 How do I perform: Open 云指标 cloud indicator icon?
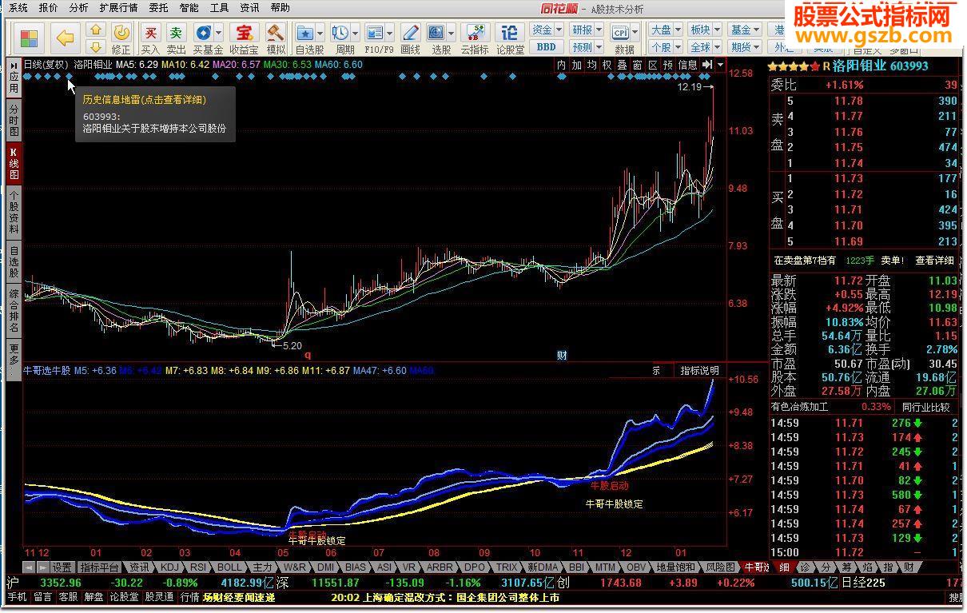(475, 38)
